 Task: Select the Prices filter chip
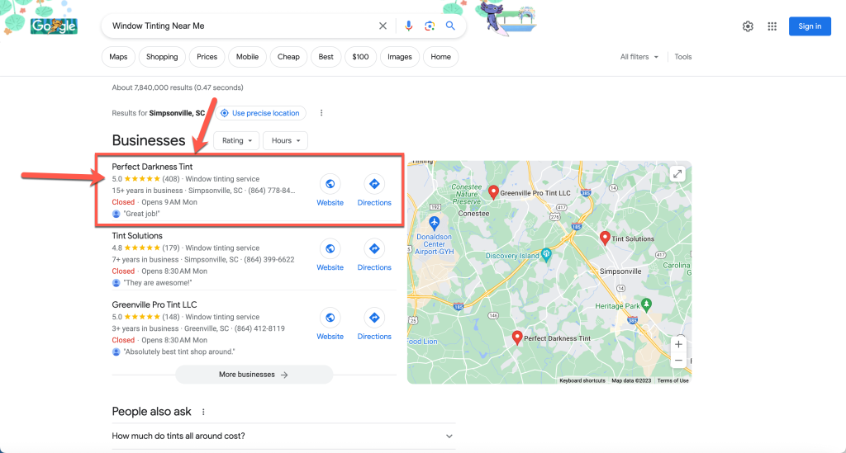pos(207,57)
